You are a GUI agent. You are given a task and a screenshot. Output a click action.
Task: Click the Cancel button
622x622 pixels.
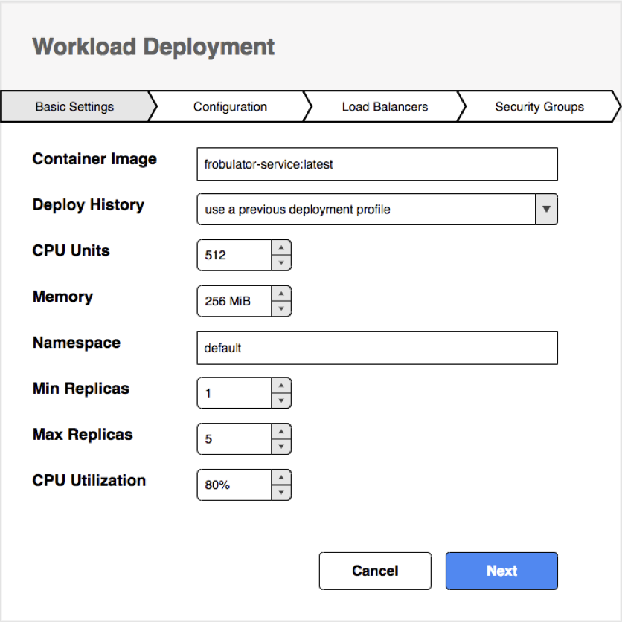click(375, 571)
